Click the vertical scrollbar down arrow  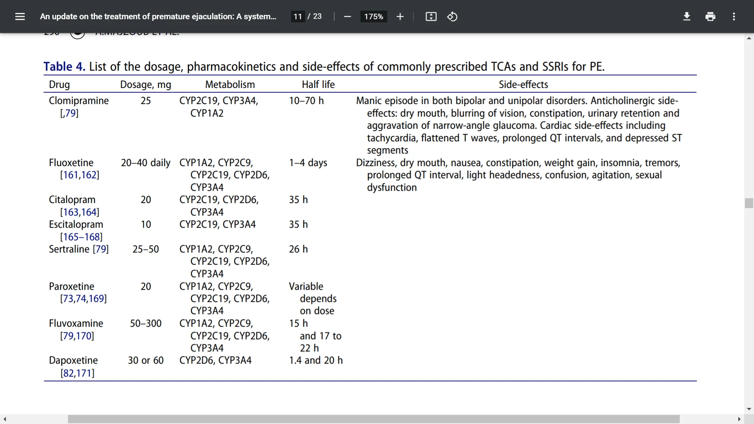749,409
